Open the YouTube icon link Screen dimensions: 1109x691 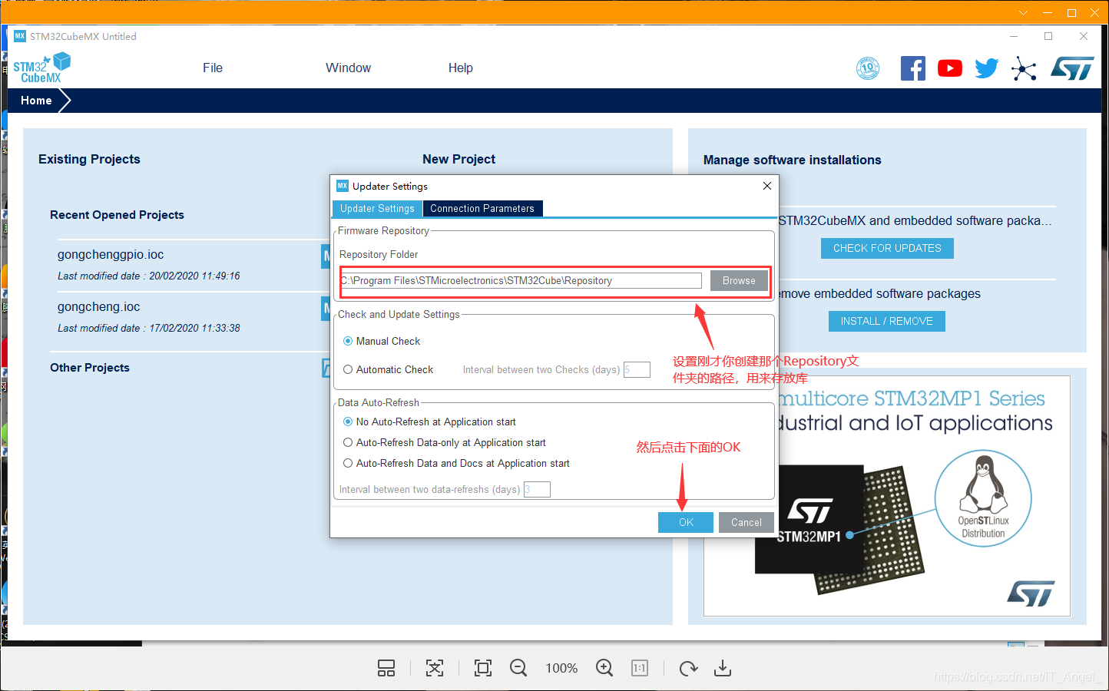tap(950, 68)
